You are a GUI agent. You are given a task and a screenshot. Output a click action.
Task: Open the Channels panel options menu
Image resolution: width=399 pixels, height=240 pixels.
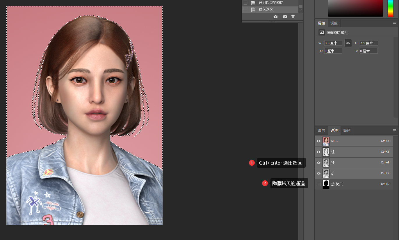(395, 130)
